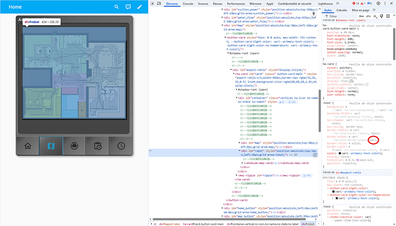Collapse the selected robot div node
The height and width of the screenshot is (226, 396).
239,151
